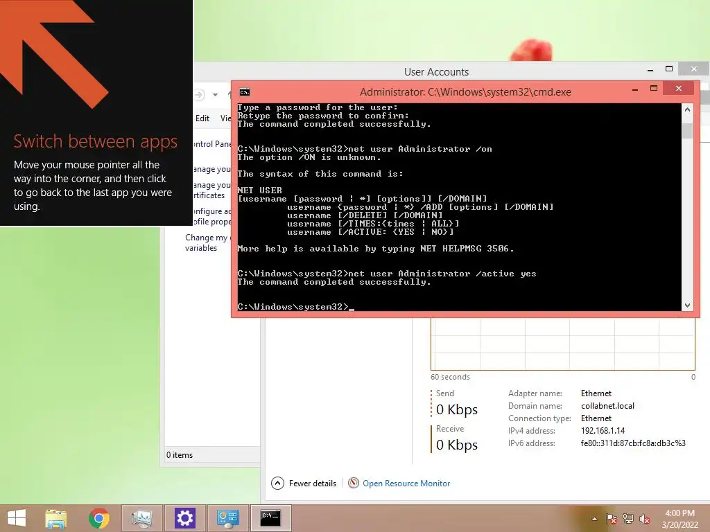Launch Google Chrome from the taskbar

pos(98,518)
